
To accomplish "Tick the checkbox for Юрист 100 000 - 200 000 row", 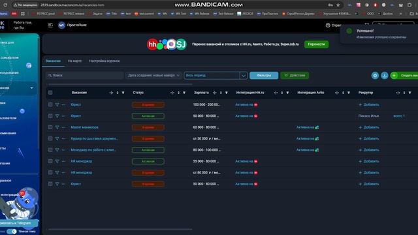I will pos(50,104).
